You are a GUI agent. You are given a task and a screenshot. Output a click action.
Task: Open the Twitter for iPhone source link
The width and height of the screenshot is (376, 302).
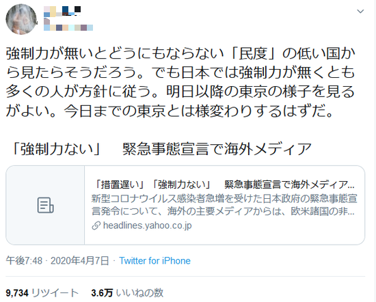[x=155, y=261]
